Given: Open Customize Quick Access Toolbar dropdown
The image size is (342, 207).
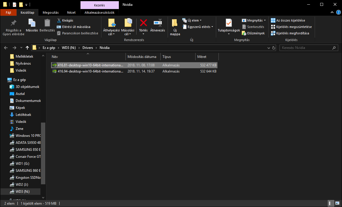Looking at the screenshot, I should [26, 5].
